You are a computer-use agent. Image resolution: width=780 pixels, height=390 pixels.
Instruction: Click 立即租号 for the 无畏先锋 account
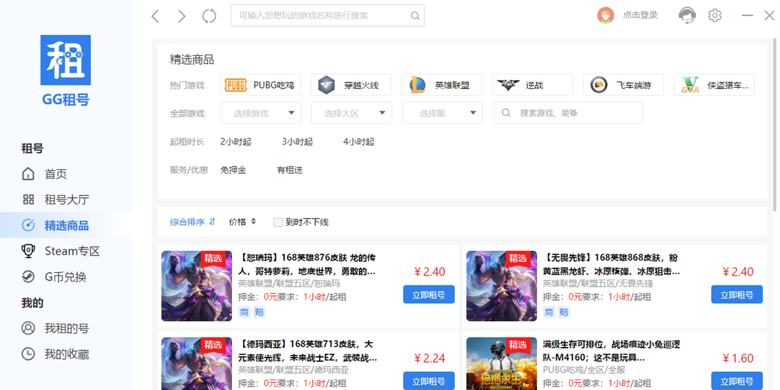[x=737, y=294]
